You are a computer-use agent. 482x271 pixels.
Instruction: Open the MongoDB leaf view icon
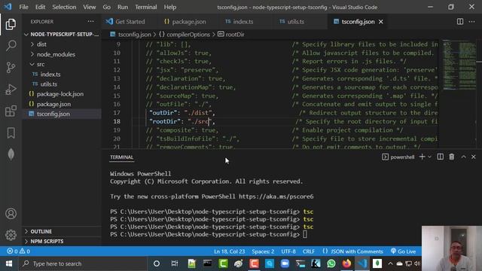11,154
